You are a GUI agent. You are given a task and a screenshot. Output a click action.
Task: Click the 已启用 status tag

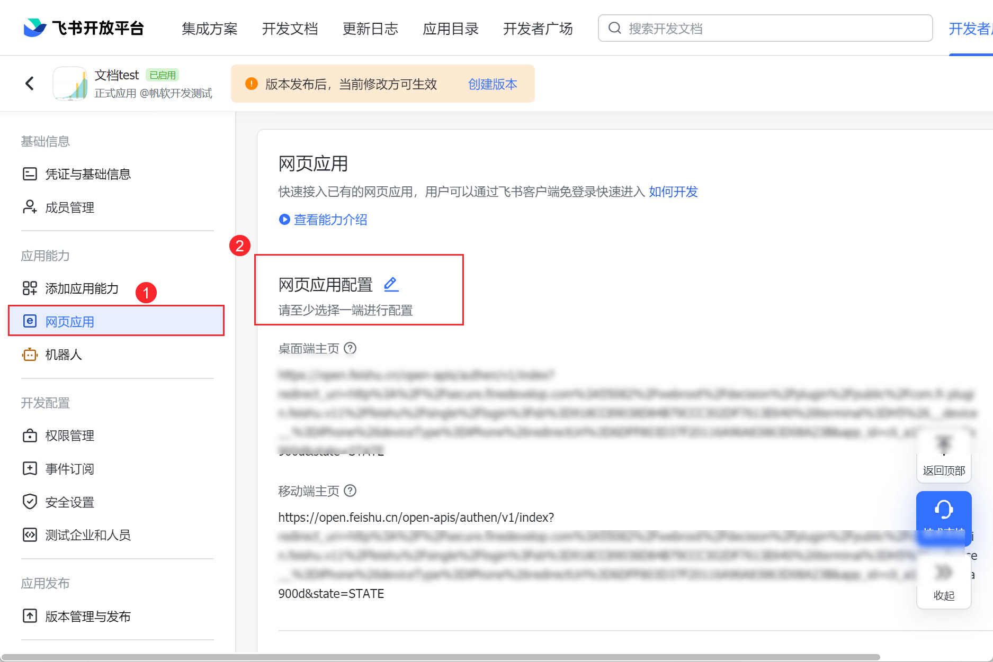163,75
